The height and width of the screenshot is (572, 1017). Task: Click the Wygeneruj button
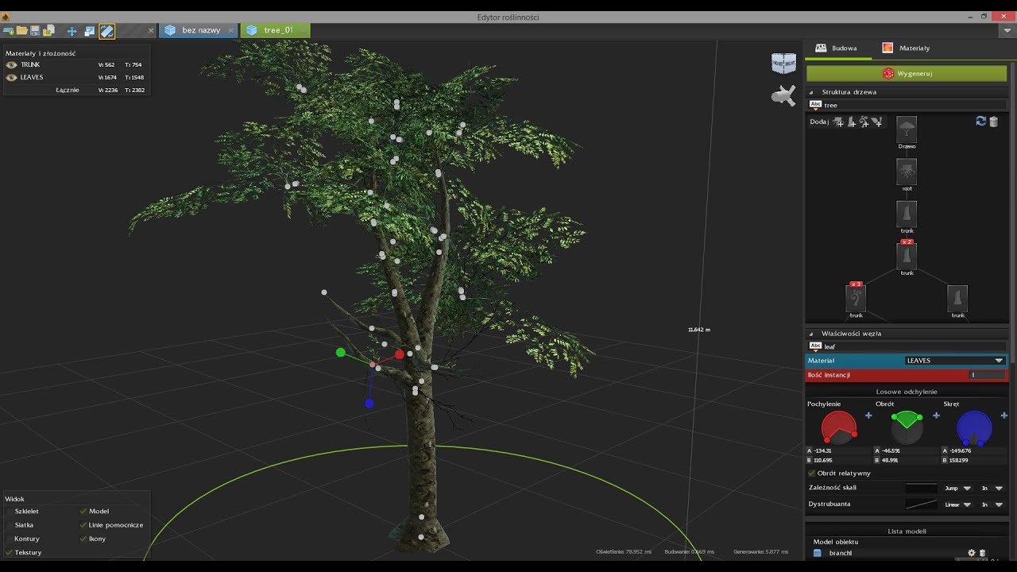tap(907, 73)
